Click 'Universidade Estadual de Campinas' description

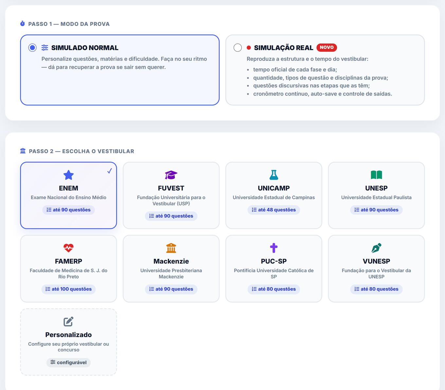point(274,197)
